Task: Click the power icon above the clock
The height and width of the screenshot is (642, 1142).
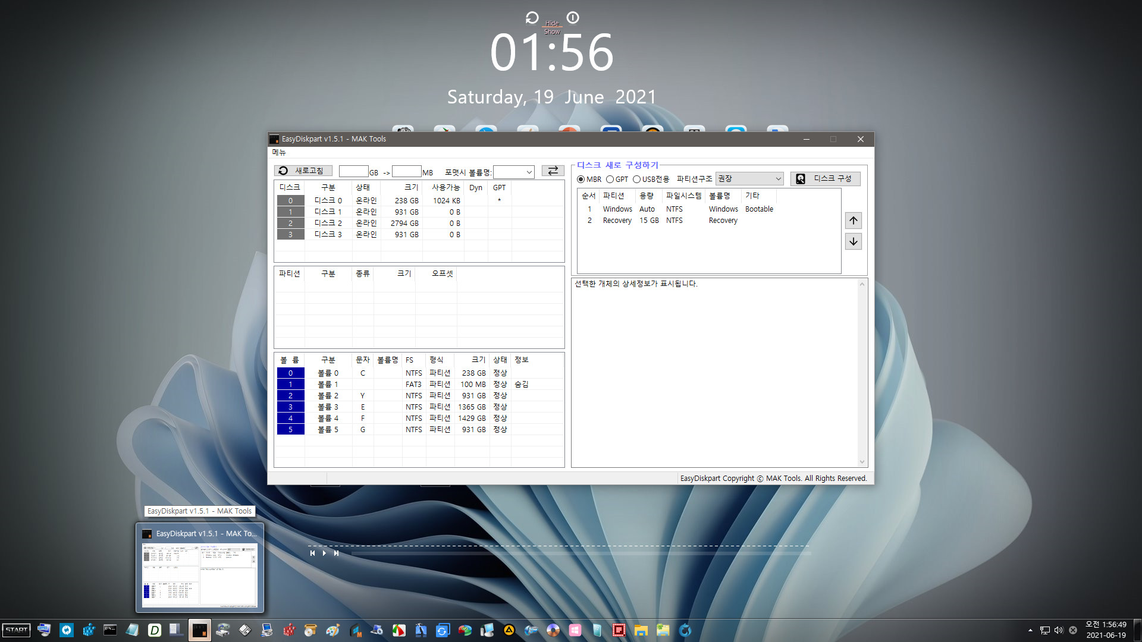Action: click(x=573, y=18)
